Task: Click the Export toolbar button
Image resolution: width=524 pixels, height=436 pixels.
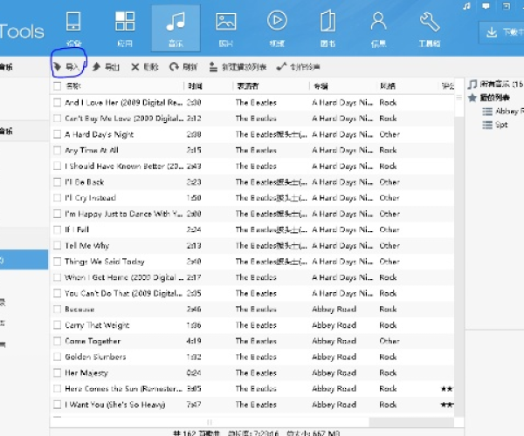Action: [106, 67]
